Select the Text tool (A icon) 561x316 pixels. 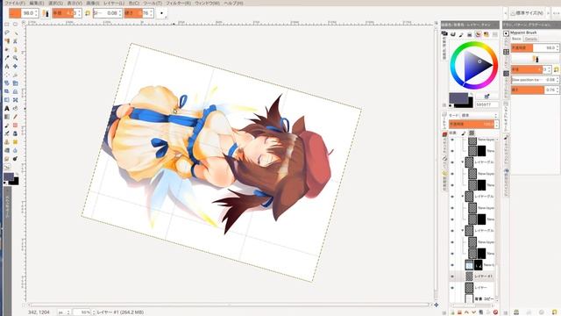pyautogui.click(x=7, y=108)
